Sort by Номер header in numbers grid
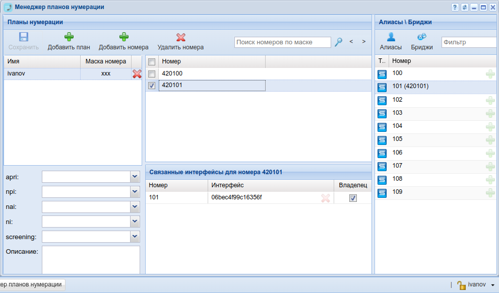Viewport: 499px width, 293px height. click(x=212, y=61)
